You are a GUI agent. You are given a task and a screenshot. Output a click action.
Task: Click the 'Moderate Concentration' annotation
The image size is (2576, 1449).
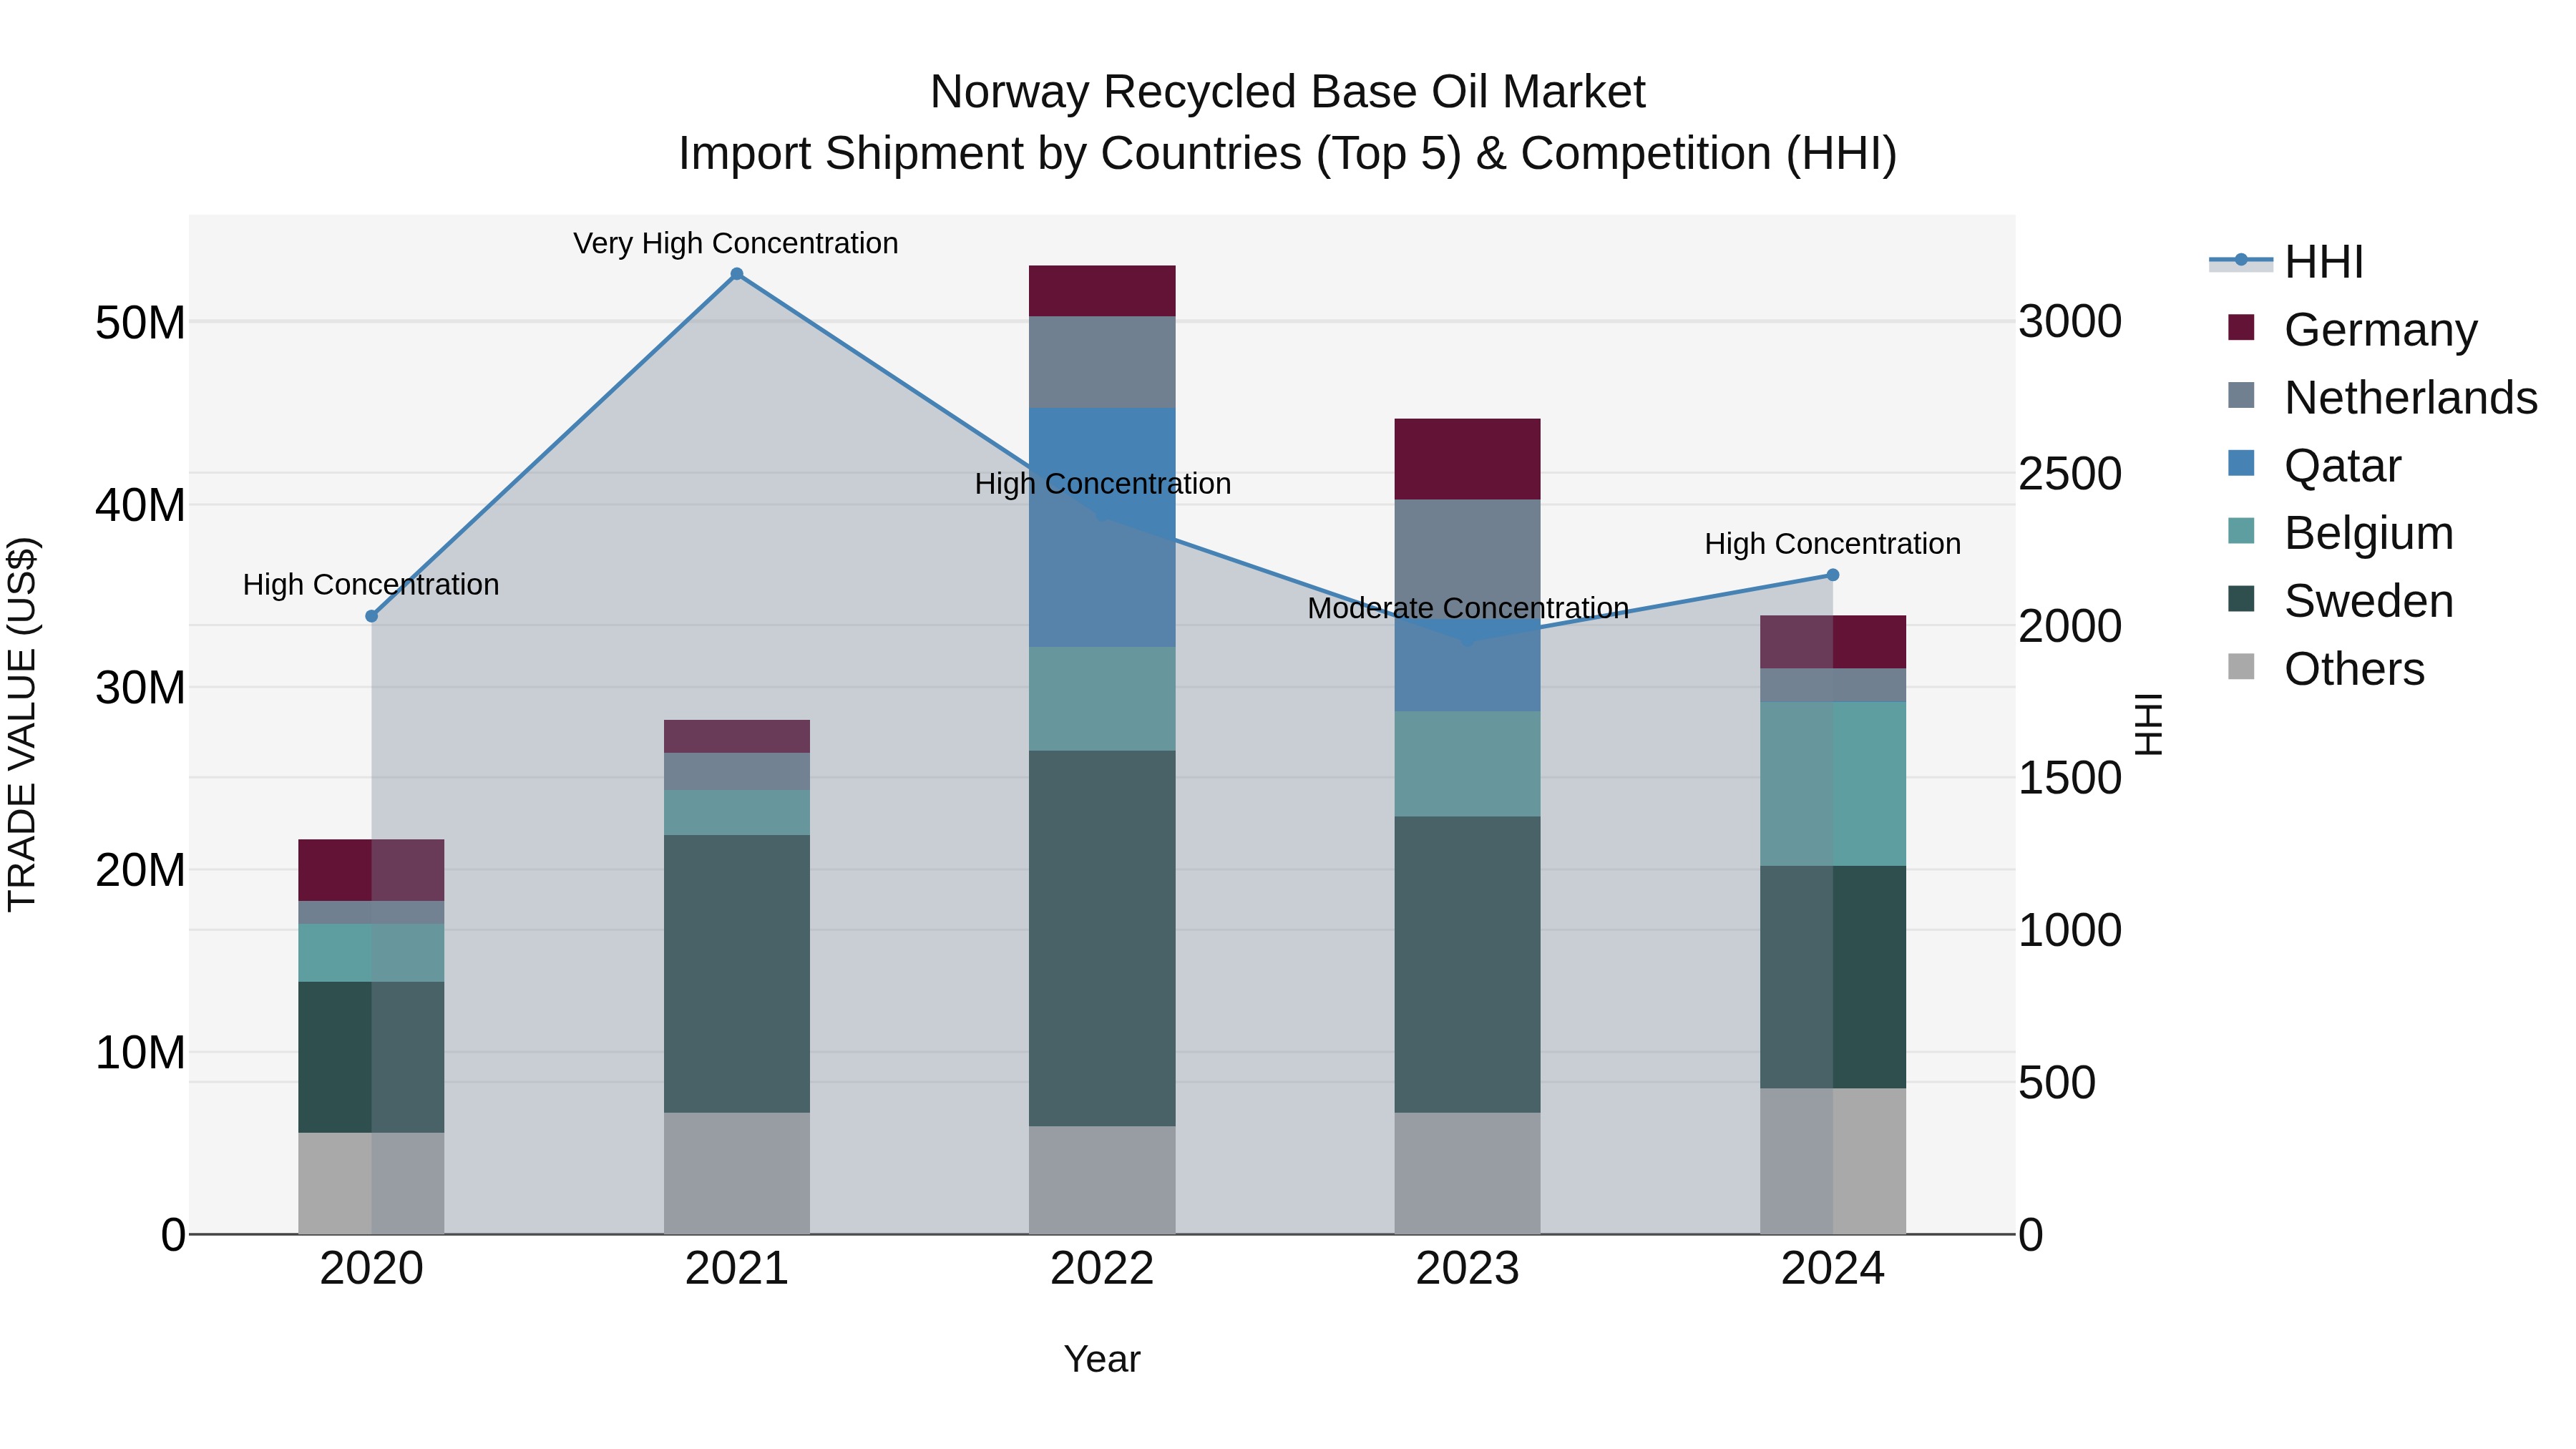(x=1468, y=608)
